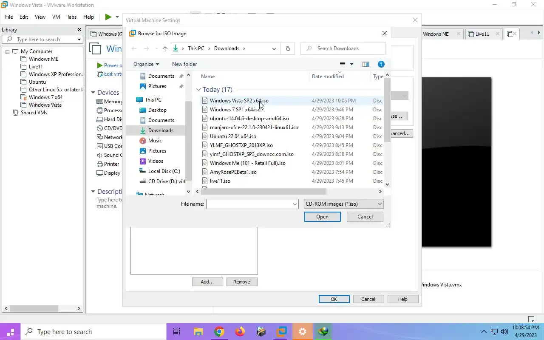544x340 pixels.
Task: Open the address bar history dropdown arrow
Action: click(x=274, y=48)
